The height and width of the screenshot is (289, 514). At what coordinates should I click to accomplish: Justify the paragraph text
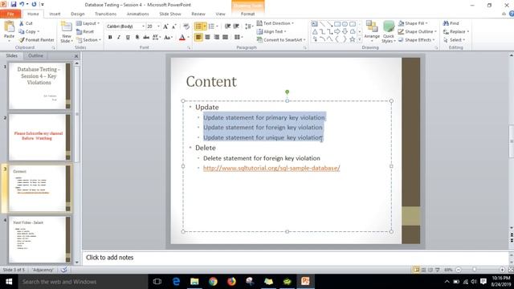(225, 38)
